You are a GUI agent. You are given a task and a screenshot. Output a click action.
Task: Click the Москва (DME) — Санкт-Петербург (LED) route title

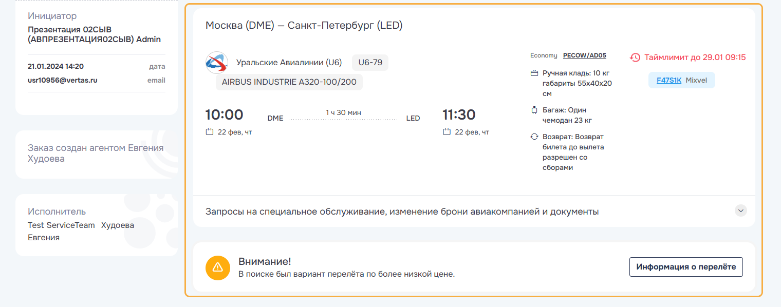tap(304, 26)
